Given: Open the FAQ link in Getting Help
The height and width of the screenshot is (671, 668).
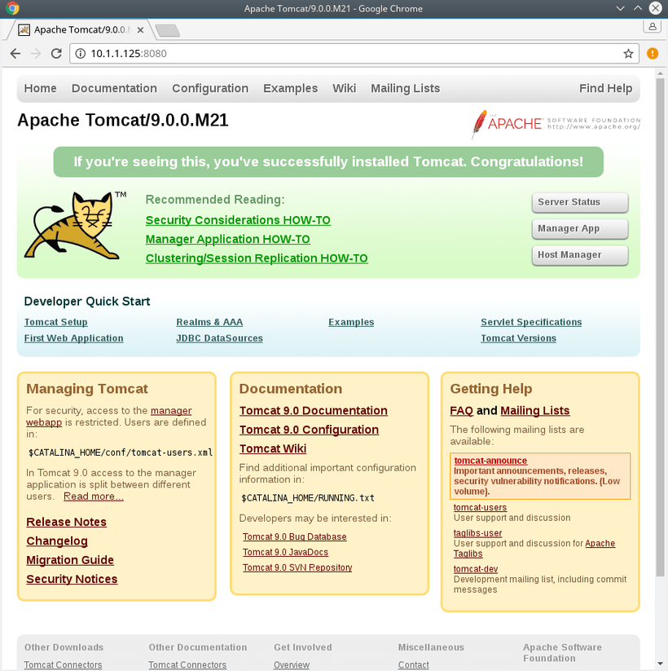Looking at the screenshot, I should point(461,411).
